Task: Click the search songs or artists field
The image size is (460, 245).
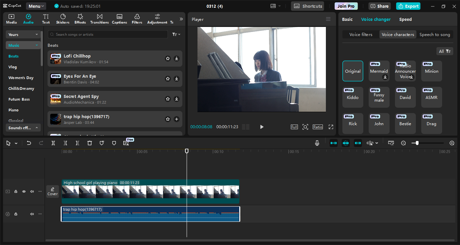Action: tap(108, 34)
